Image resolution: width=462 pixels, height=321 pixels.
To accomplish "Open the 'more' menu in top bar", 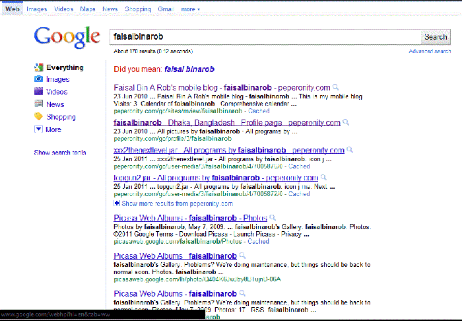I will coord(190,9).
